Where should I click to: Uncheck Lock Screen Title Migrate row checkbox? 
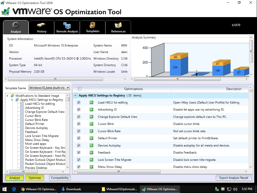point(79,160)
